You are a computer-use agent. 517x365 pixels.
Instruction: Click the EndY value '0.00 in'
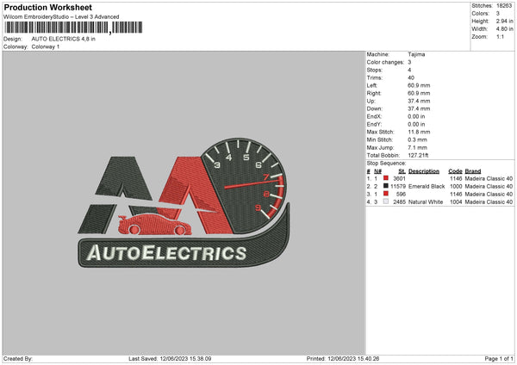pos(416,124)
